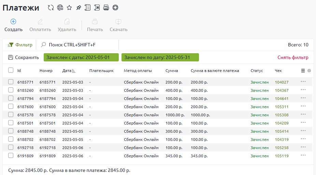Open receipt link 104367
Viewport: 316px width, 175px height.
[x=282, y=90]
